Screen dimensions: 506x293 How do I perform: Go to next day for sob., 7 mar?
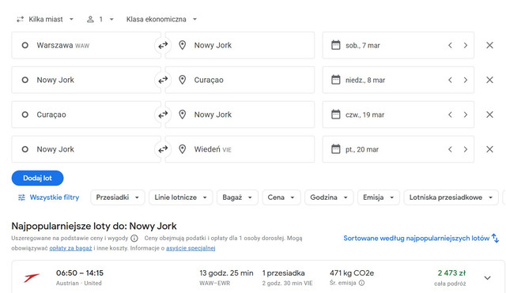(x=466, y=46)
